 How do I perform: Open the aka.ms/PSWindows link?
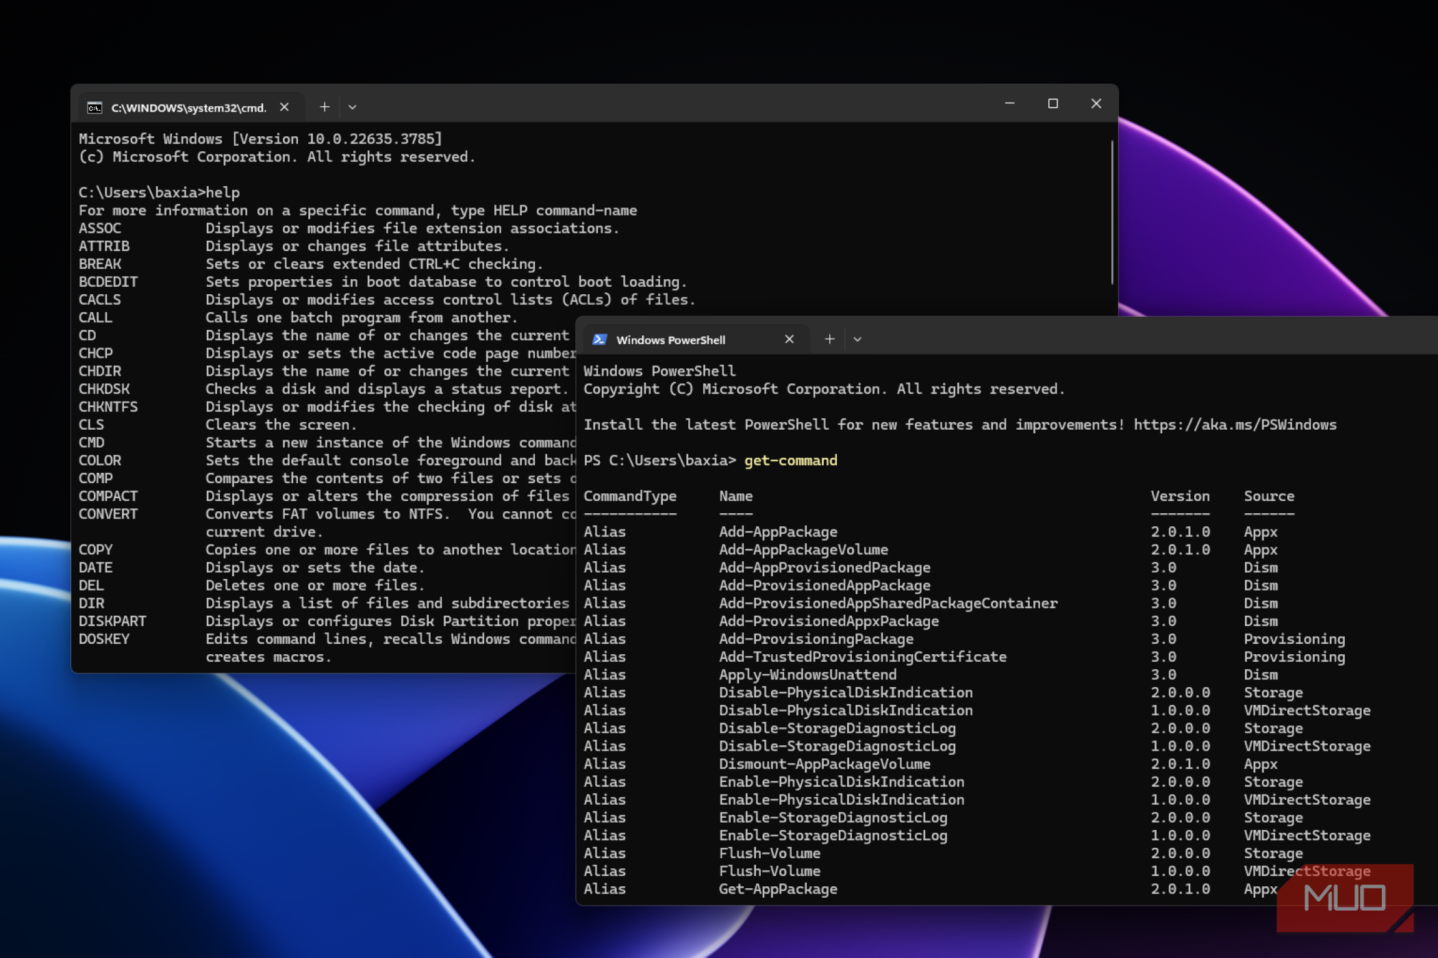pyautogui.click(x=1234, y=424)
